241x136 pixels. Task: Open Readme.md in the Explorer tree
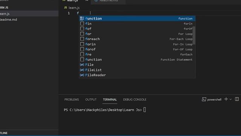point(29,20)
